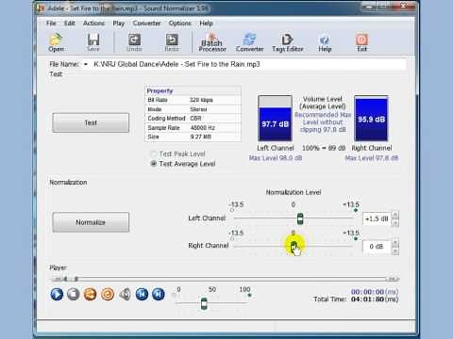The height and width of the screenshot is (339, 453).
Task: Click the Right Channel 0 dB field
Action: (x=377, y=247)
